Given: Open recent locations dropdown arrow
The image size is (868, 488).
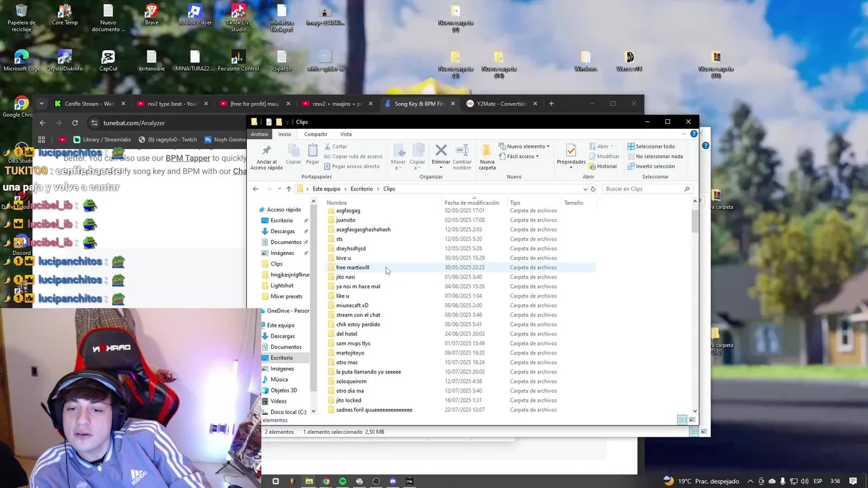Looking at the screenshot, I should 279,189.
